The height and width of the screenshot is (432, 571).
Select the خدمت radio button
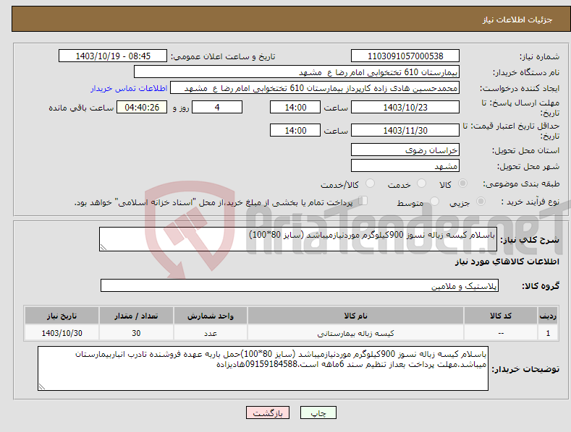point(421,183)
